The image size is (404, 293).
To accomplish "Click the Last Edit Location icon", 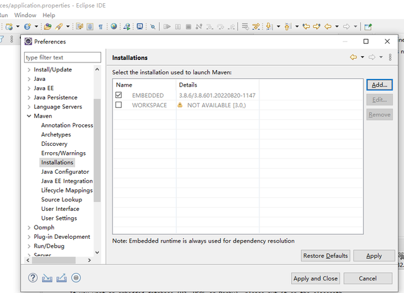I will click(x=306, y=27).
